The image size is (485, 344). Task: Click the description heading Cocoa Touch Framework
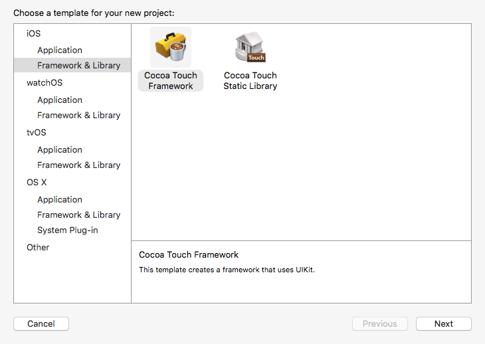pyautogui.click(x=189, y=254)
